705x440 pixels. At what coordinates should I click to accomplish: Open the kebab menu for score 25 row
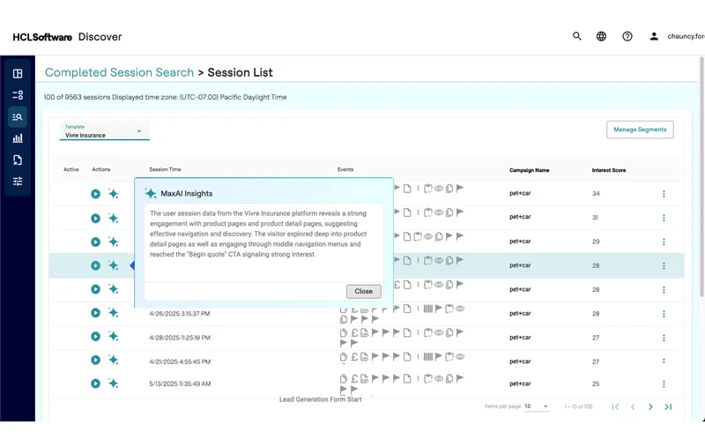point(664,384)
